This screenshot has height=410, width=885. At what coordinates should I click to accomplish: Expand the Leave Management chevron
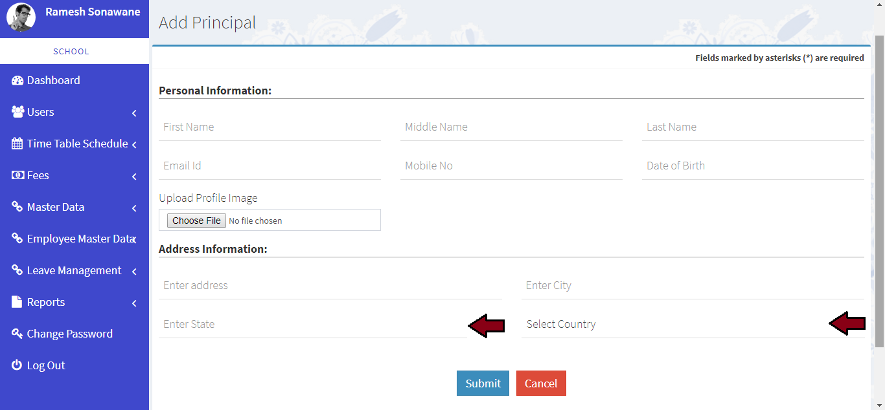click(134, 272)
